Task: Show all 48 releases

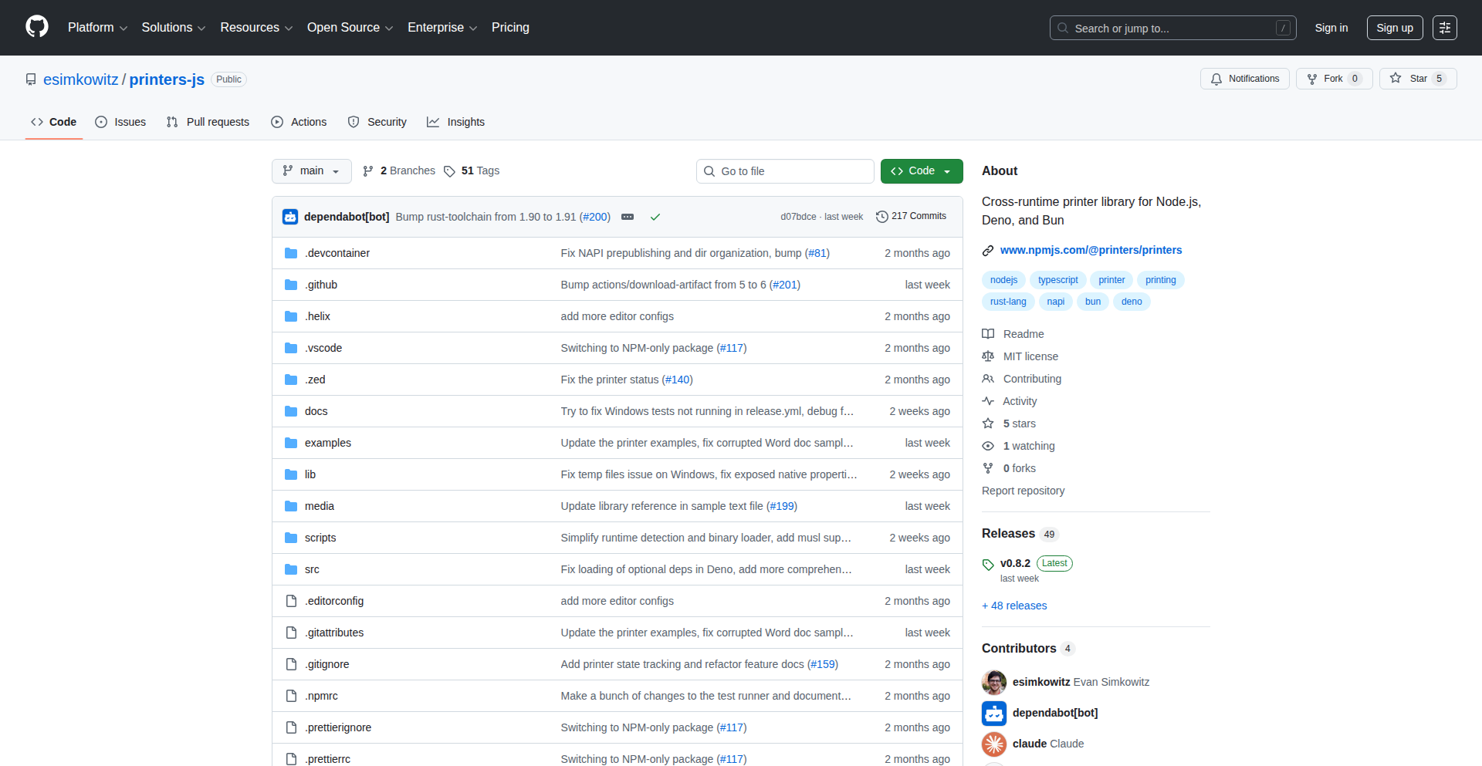Action: (x=1014, y=606)
